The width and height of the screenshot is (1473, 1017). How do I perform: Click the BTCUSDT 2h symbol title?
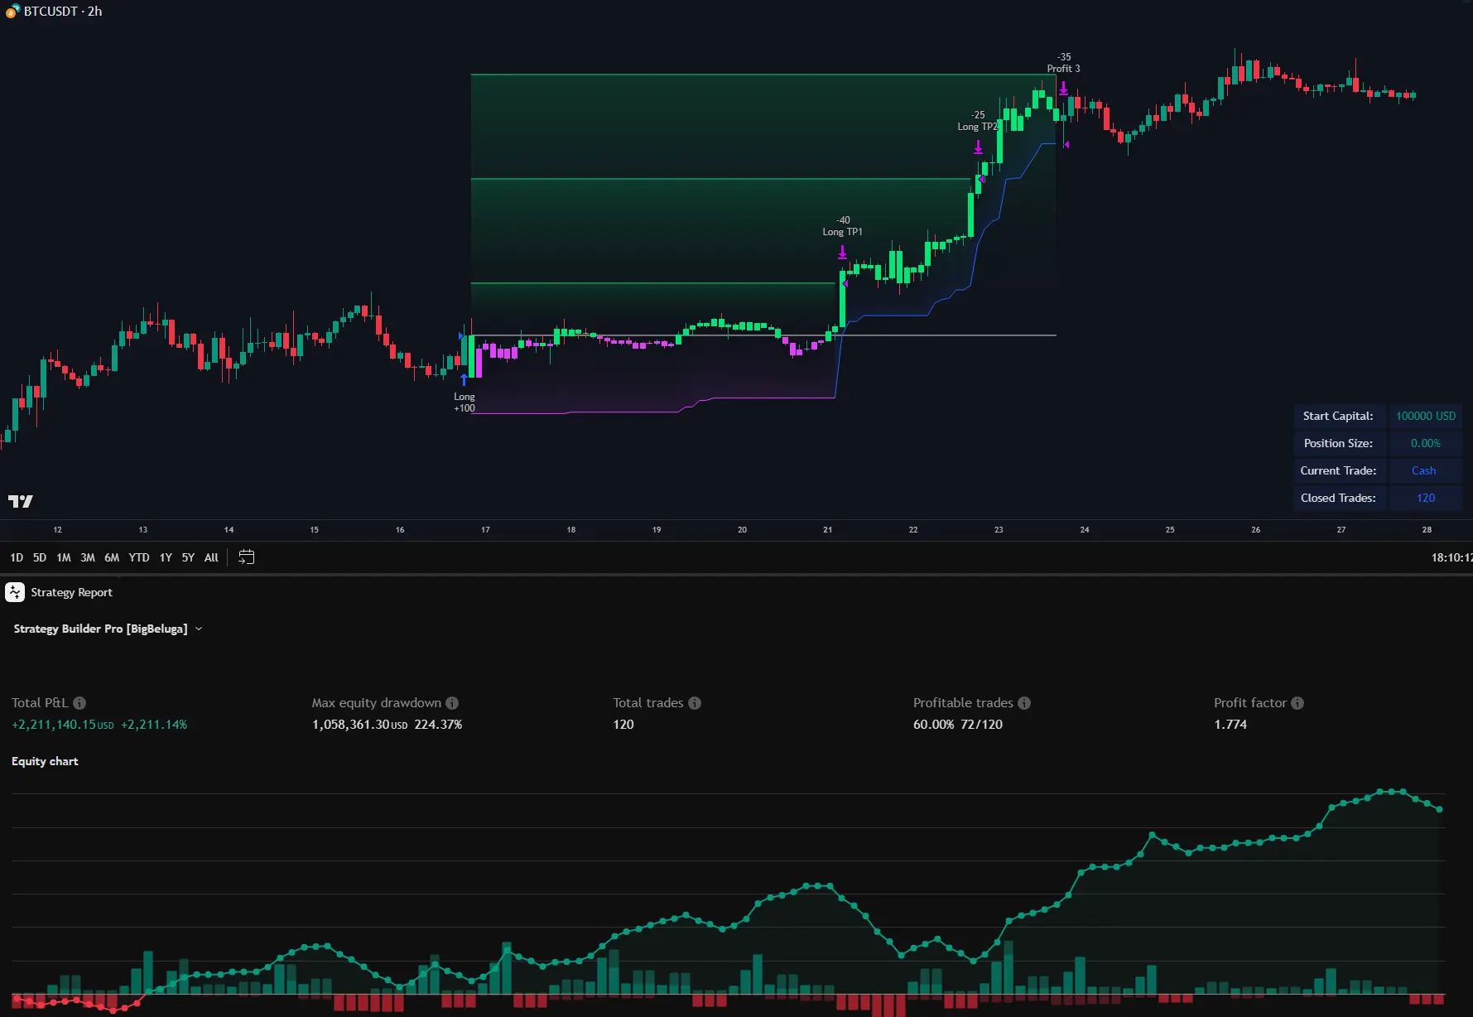(63, 12)
